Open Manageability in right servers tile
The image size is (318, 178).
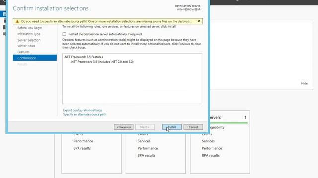(x=217, y=127)
